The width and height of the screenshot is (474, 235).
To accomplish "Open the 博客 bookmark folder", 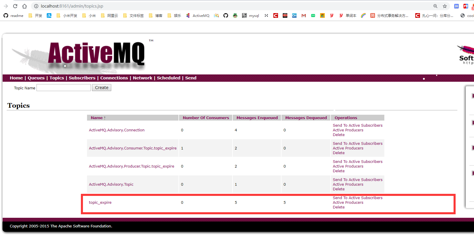I will [156, 15].
